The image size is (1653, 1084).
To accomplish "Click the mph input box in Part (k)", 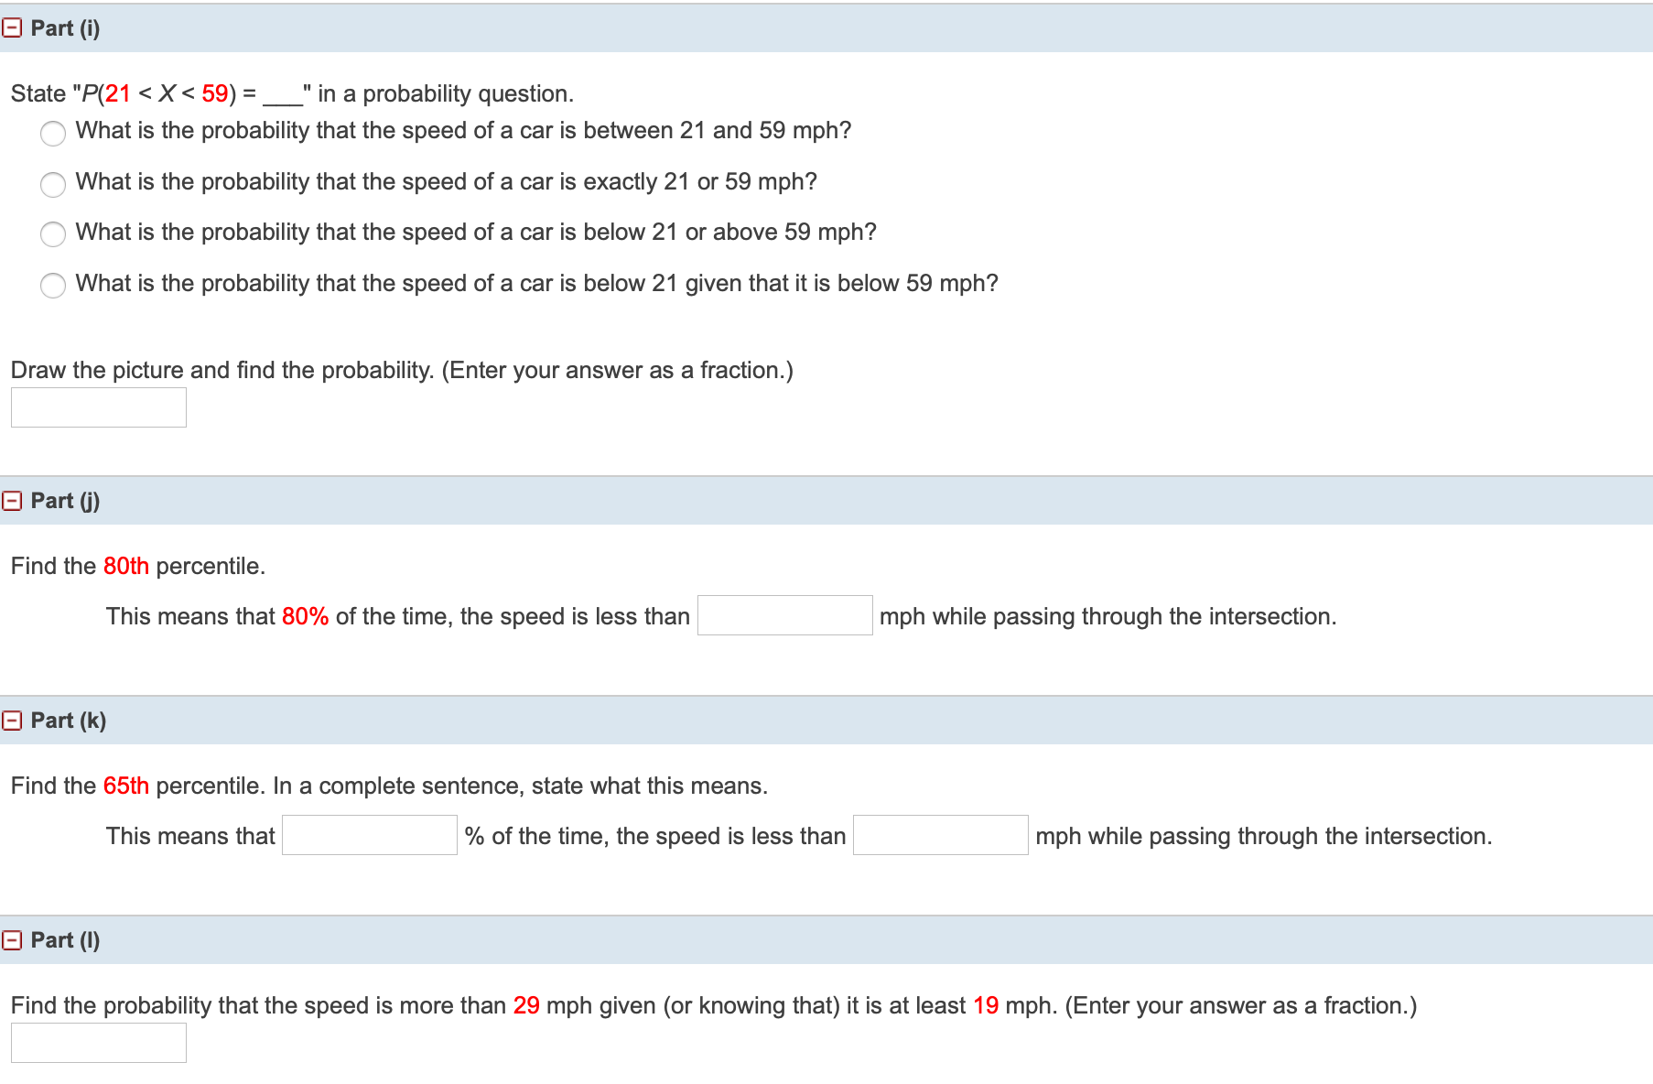I will (x=940, y=835).
